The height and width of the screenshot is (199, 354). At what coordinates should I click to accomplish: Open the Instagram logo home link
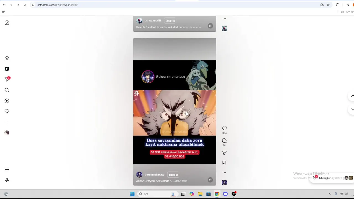click(x=7, y=23)
